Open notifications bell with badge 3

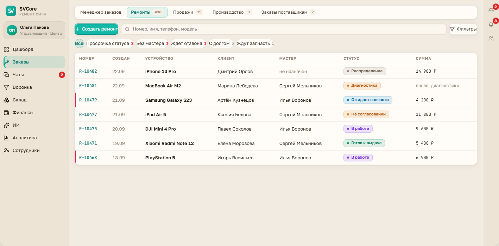[x=491, y=24]
